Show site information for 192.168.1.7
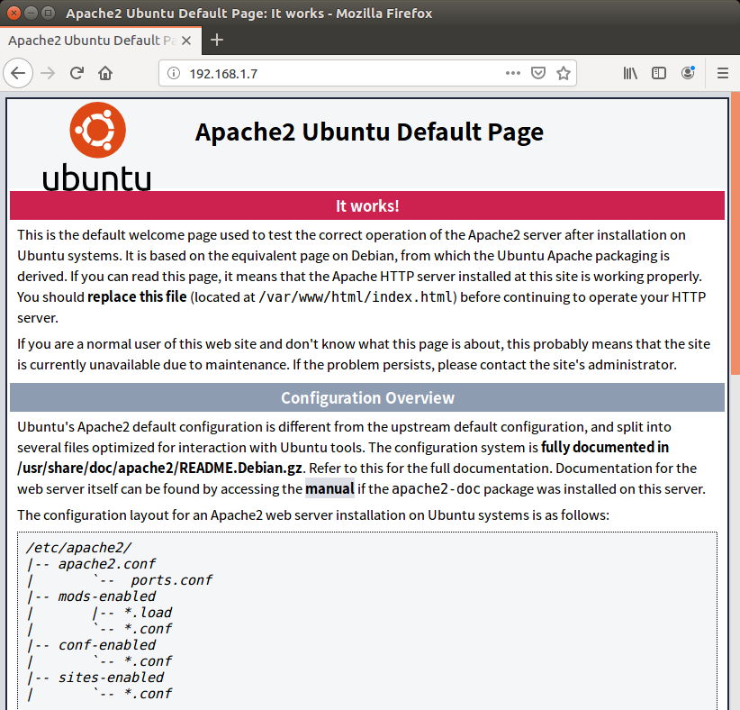Viewport: 740px width, 710px height. [x=174, y=73]
